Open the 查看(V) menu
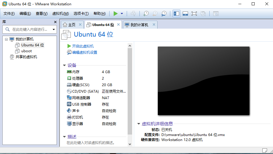273x154 pixels. [42, 14]
